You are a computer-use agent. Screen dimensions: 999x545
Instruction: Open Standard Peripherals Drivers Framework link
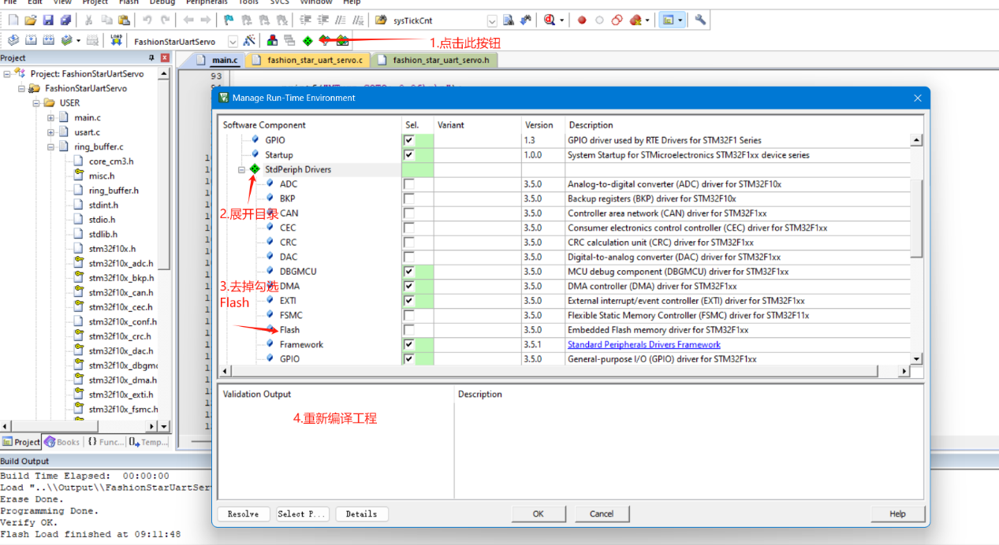point(643,345)
